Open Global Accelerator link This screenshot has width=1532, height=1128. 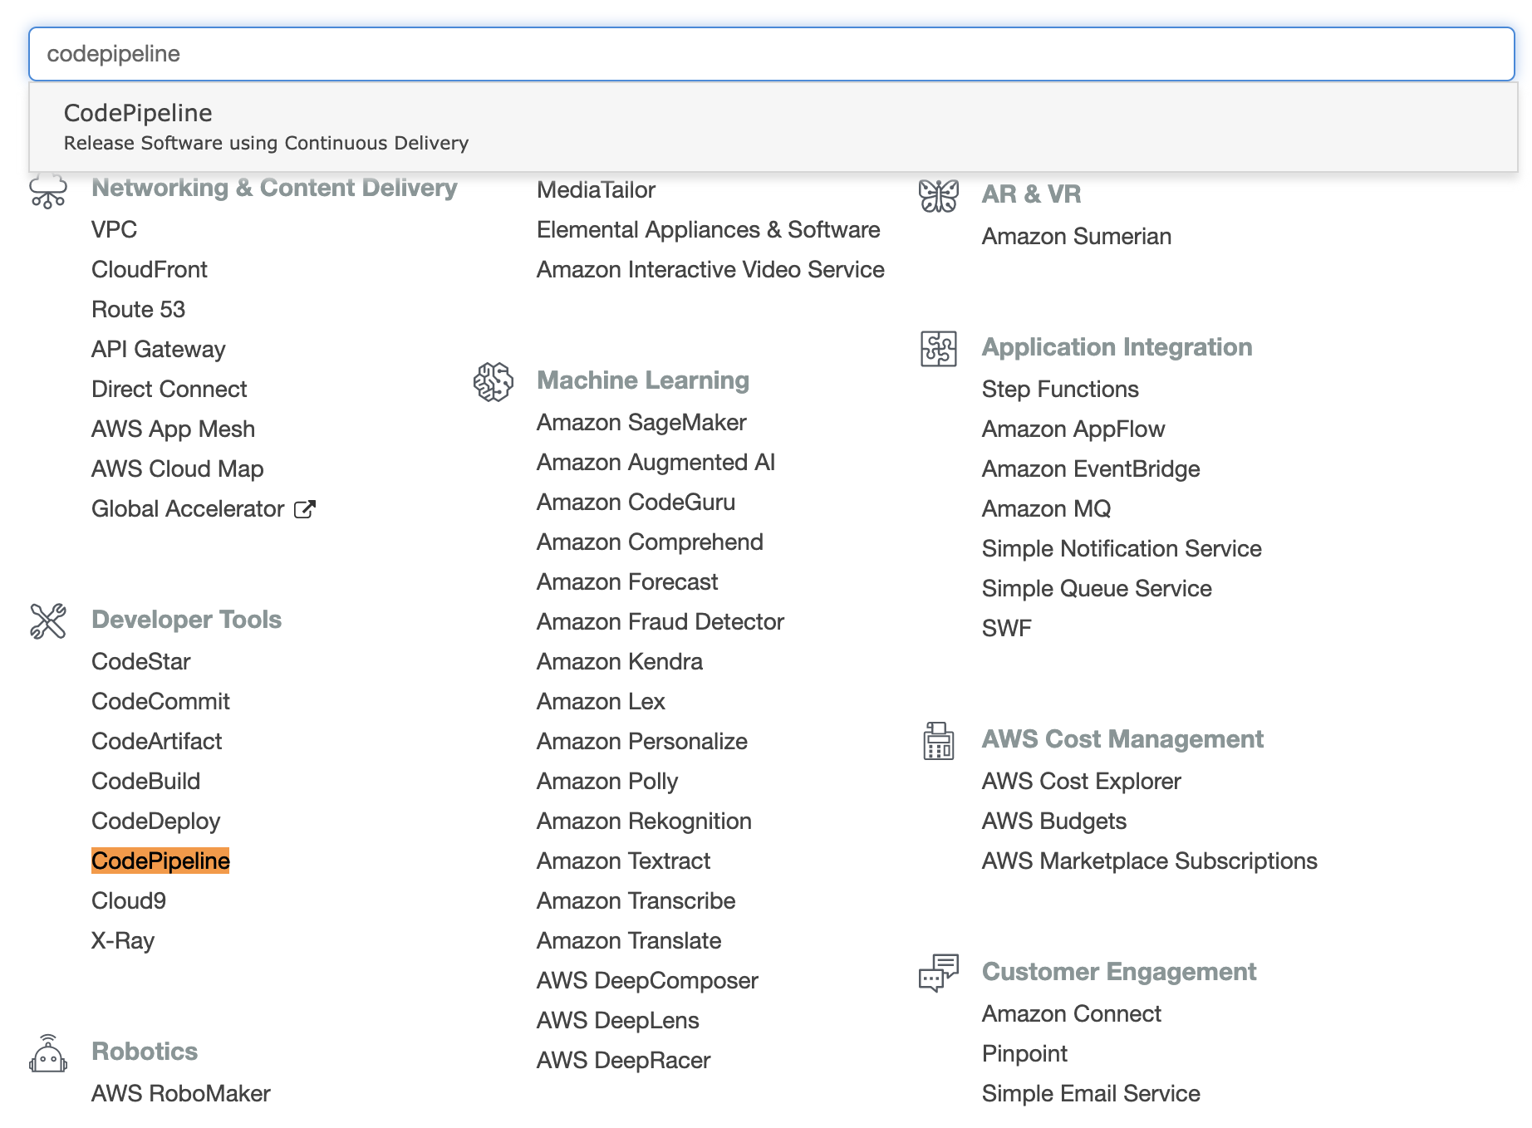point(188,508)
